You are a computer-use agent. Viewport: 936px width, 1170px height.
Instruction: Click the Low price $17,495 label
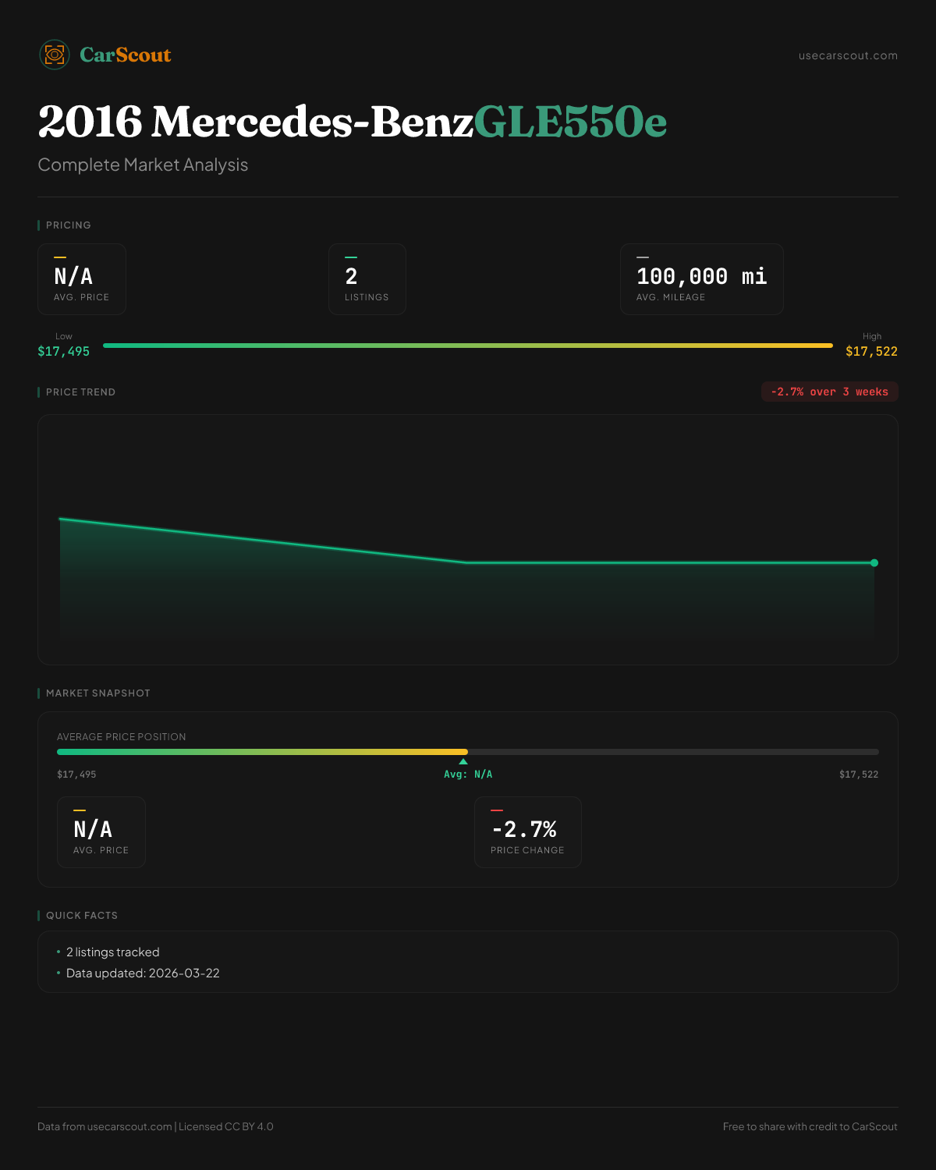point(63,351)
